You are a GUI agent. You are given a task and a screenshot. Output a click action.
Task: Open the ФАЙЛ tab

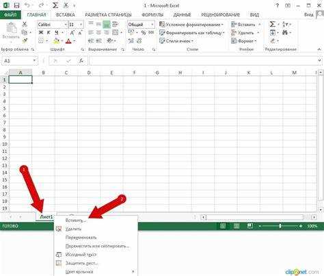(10, 15)
